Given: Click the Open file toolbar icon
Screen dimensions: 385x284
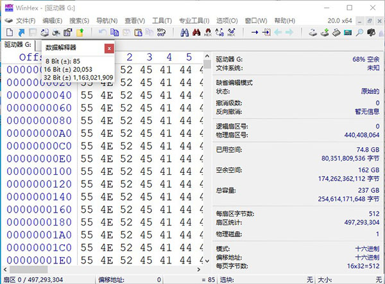Looking at the screenshot, I should (21, 32).
